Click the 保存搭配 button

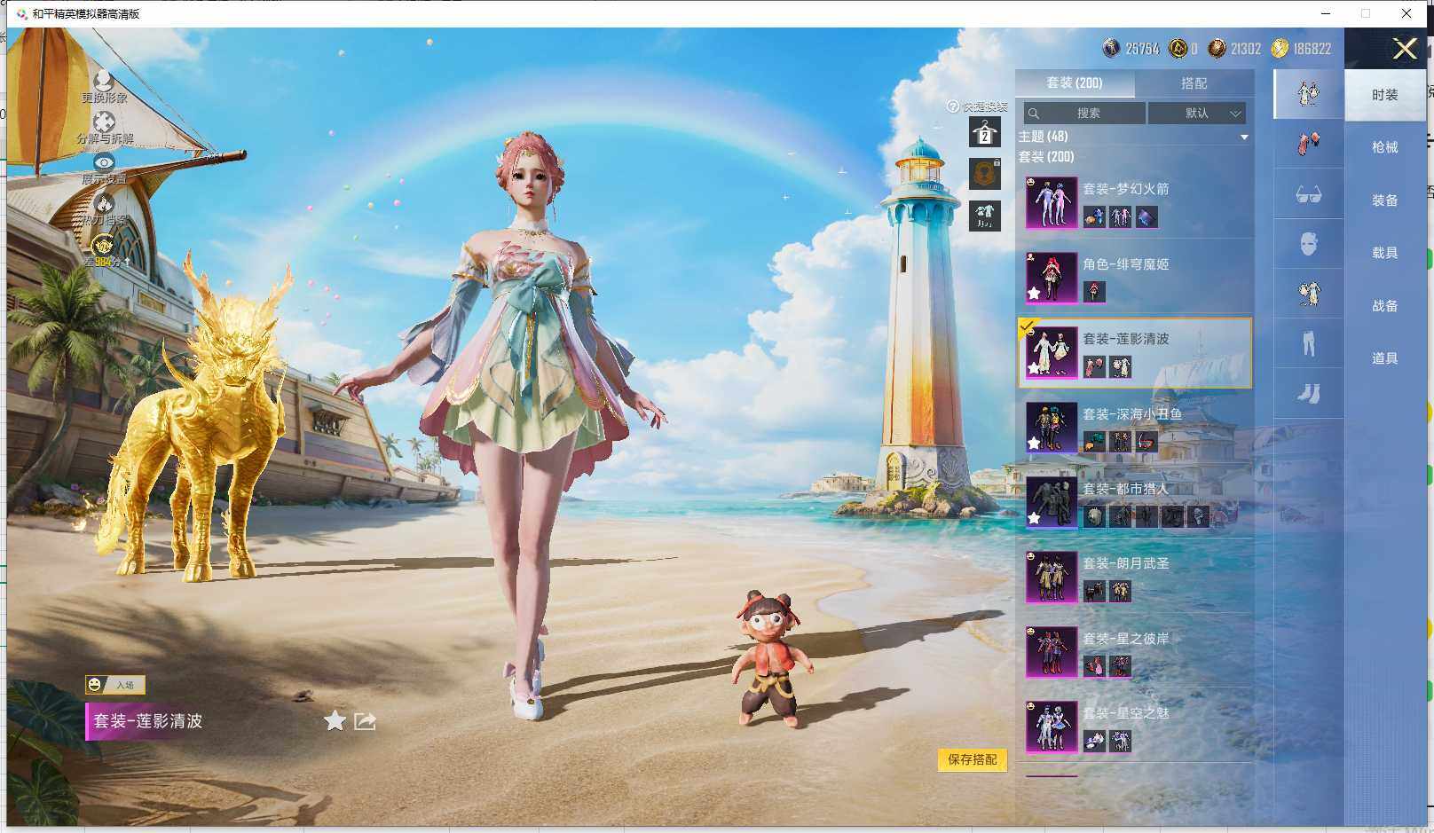[972, 759]
